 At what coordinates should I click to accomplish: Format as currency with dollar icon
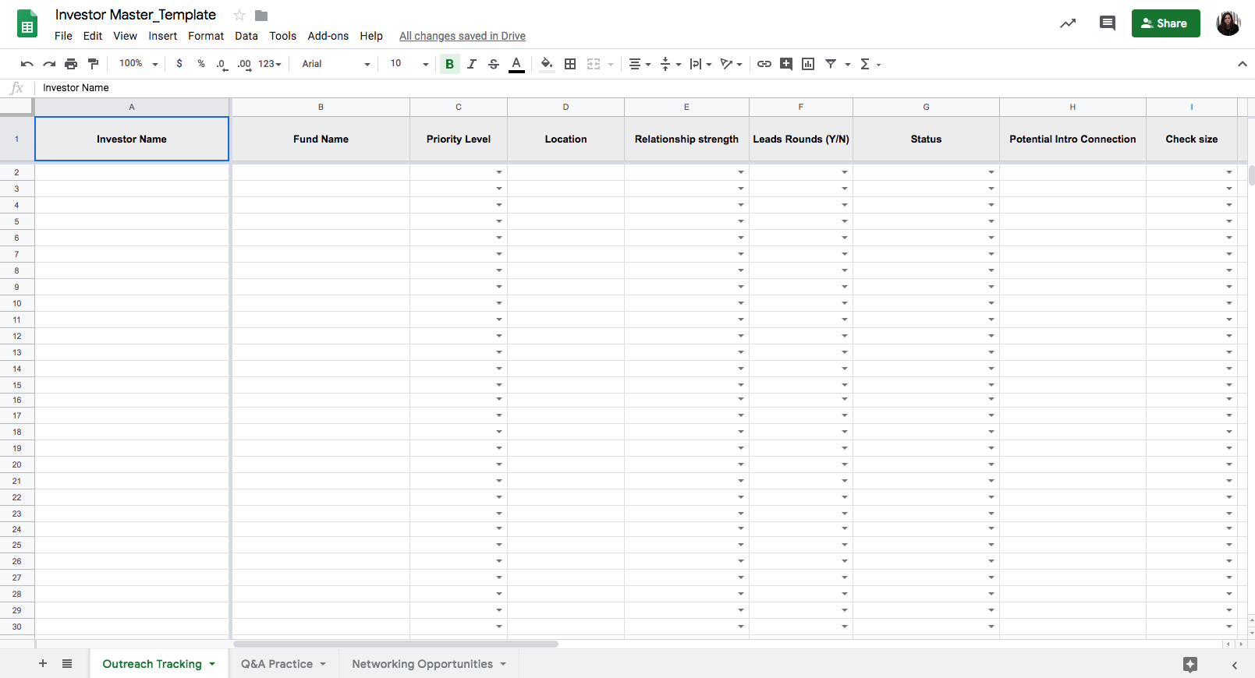[x=179, y=64]
